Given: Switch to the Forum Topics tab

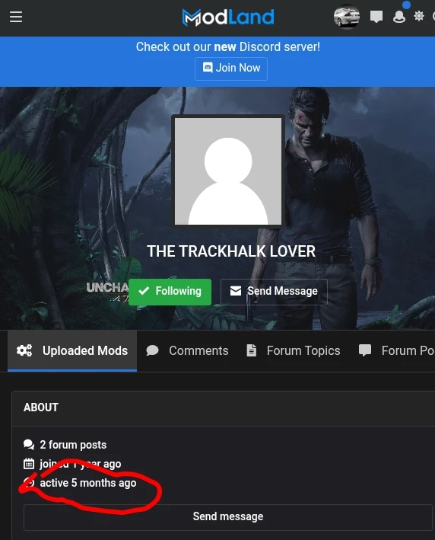Looking at the screenshot, I should coord(294,350).
